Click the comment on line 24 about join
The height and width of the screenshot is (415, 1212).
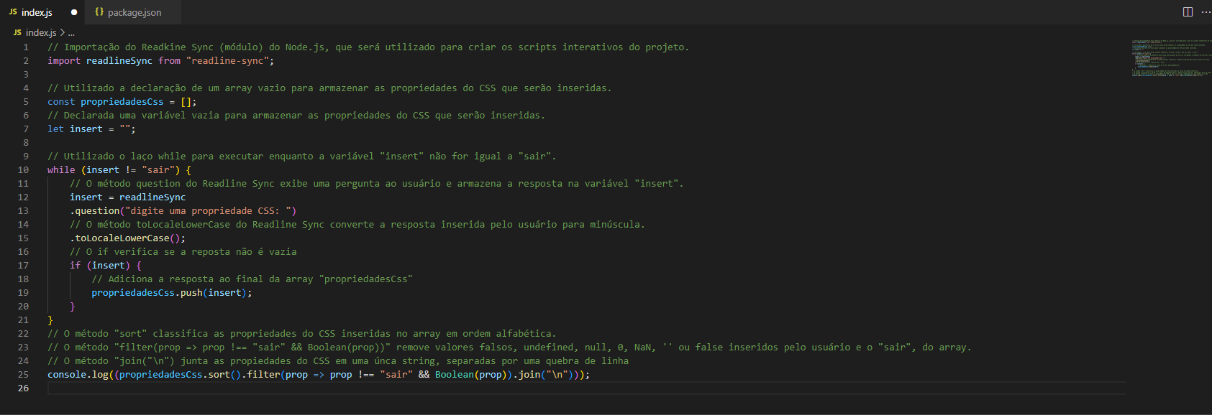point(338,361)
